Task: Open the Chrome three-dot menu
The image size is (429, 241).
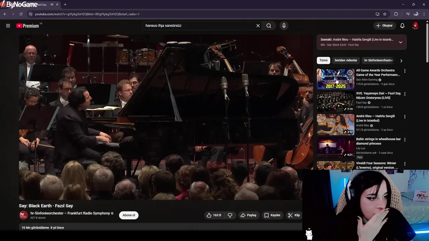Action: [x=424, y=14]
